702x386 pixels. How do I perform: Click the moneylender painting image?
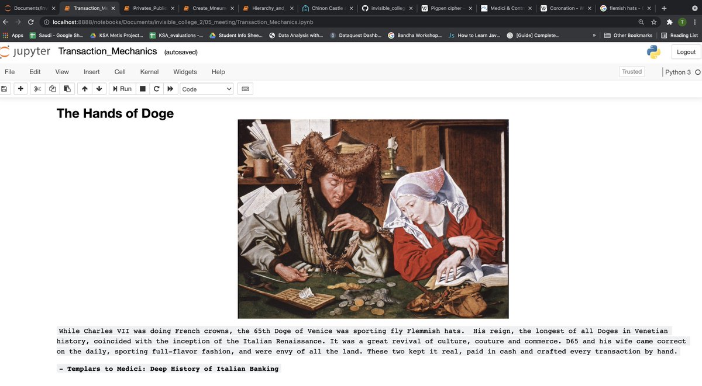point(373,219)
